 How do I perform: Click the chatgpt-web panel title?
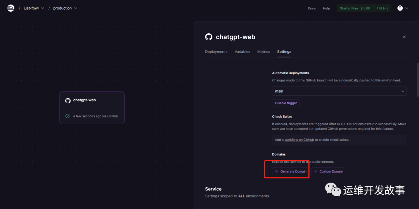coord(235,37)
